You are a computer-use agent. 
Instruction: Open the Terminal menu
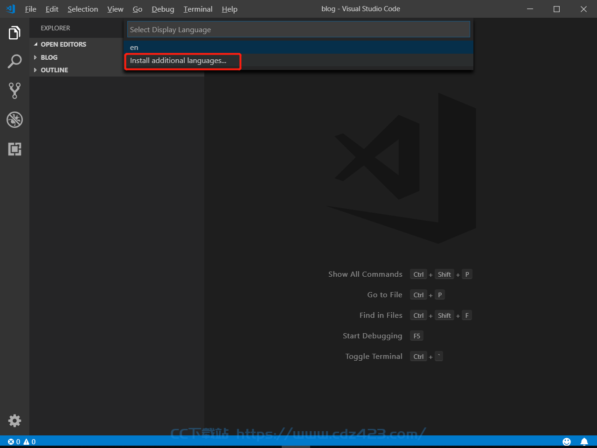(198, 9)
